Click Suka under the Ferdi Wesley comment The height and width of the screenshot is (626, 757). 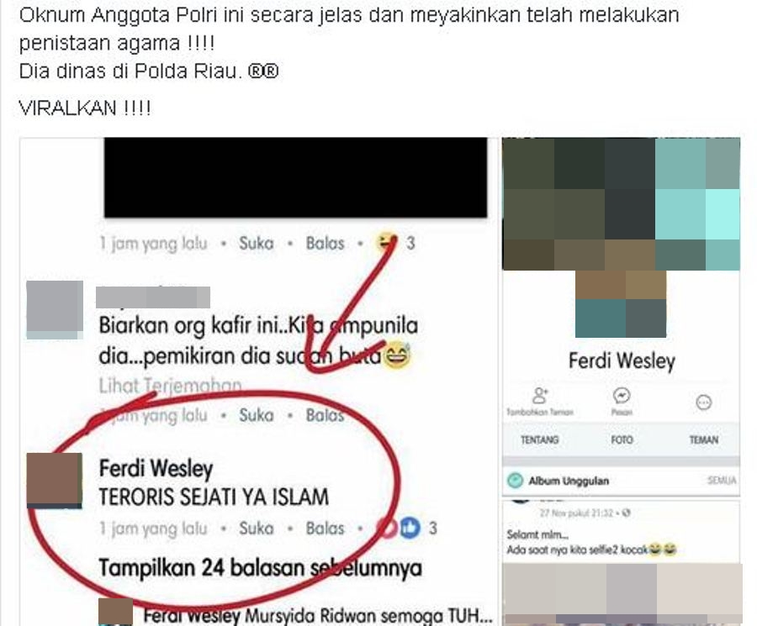(257, 528)
